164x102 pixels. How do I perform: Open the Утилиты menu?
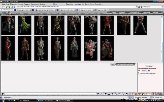click(x=20, y=4)
